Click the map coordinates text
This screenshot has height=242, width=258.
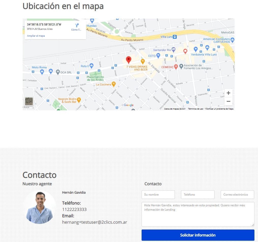tap(44, 24)
